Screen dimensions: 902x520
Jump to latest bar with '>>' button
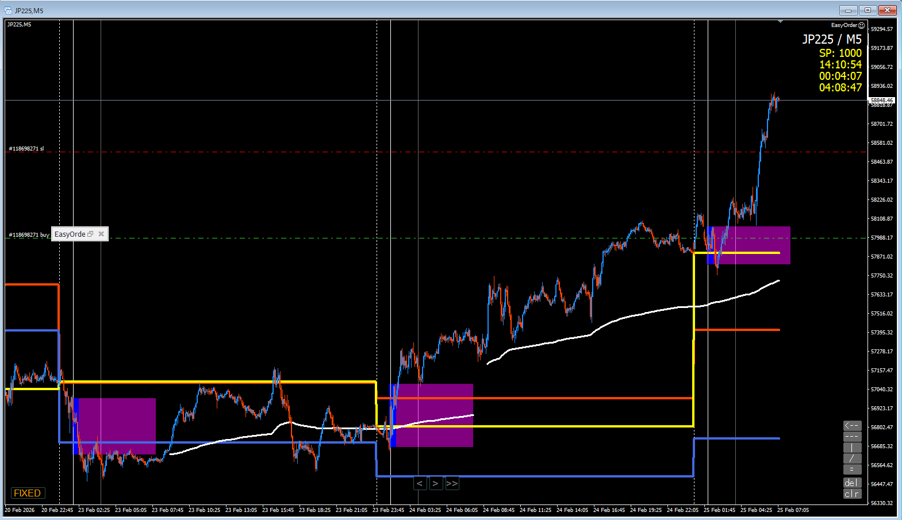[x=452, y=484]
